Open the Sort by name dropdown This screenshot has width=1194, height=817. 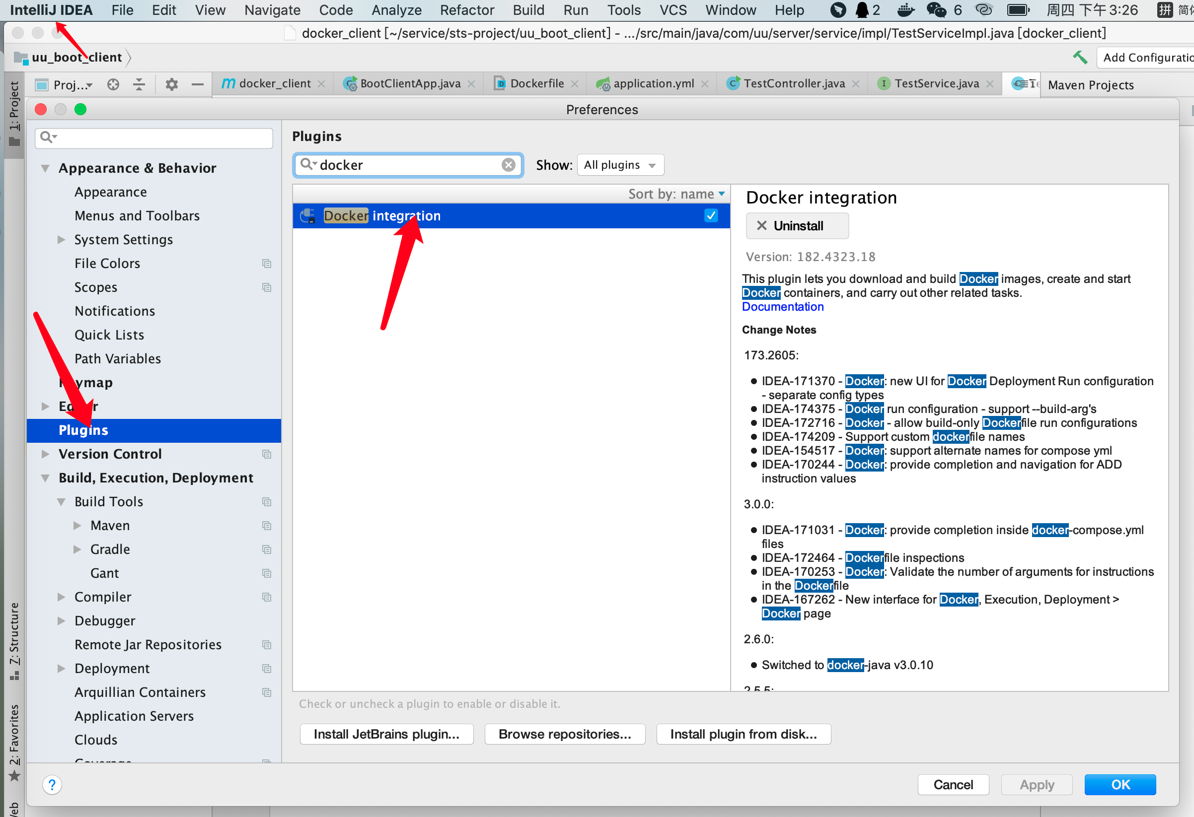tap(676, 194)
